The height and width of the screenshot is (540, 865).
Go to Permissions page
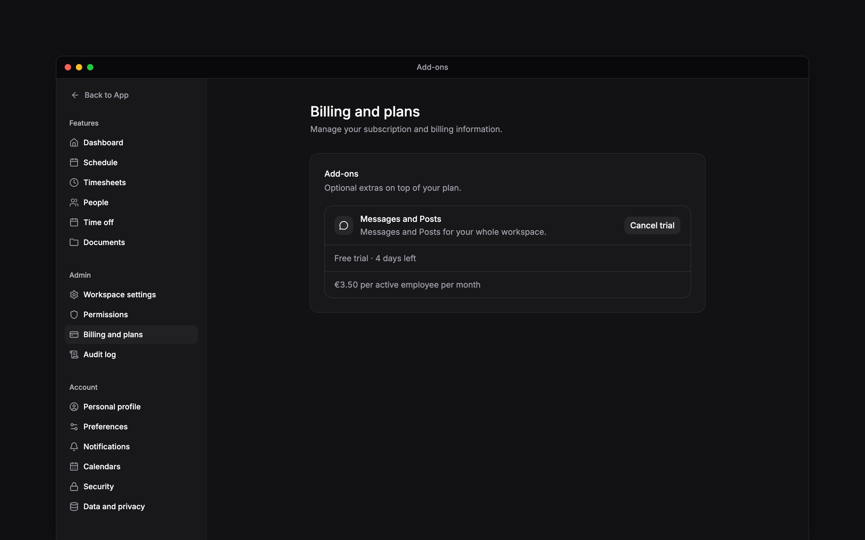[x=131, y=315]
